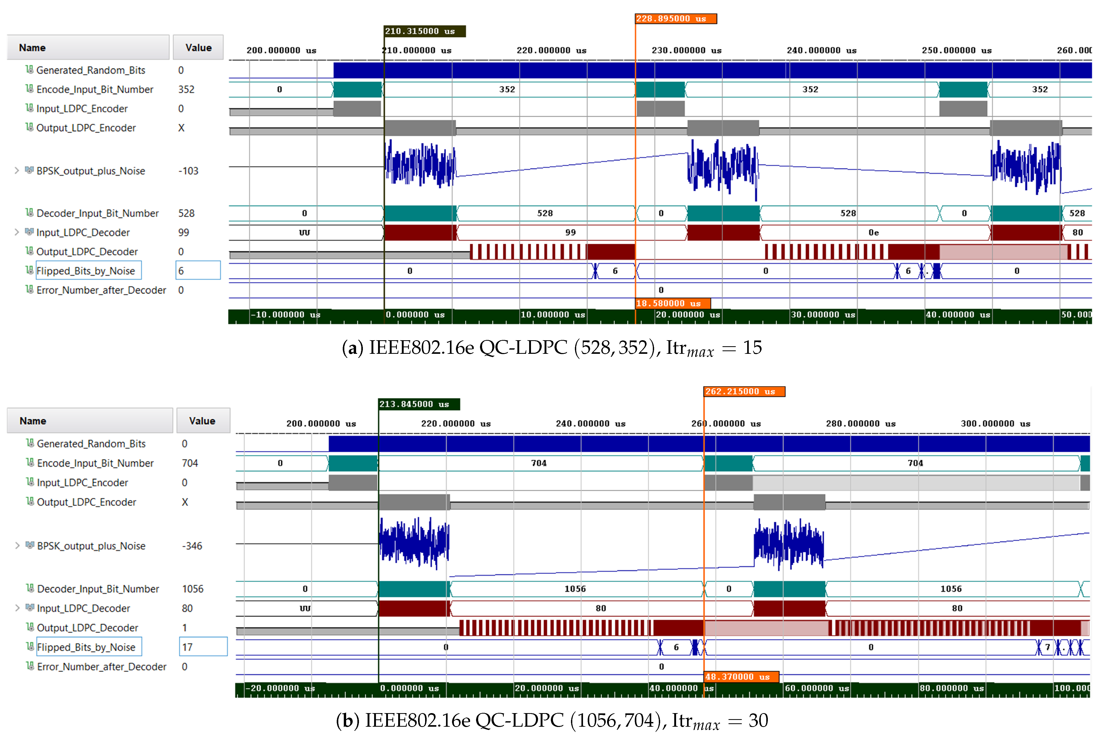This screenshot has height=739, width=1103.
Task: Click the Generated_Random_Bits signal icon in panel (b)
Action: 30,443
